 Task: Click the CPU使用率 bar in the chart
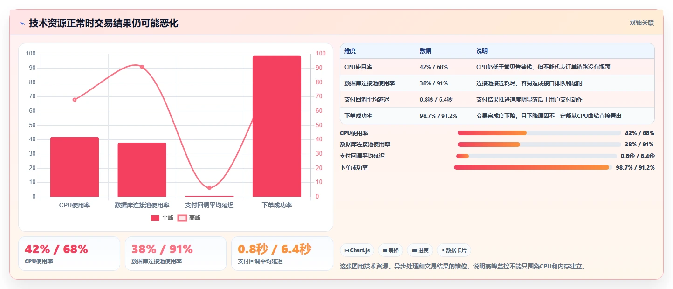click(75, 167)
